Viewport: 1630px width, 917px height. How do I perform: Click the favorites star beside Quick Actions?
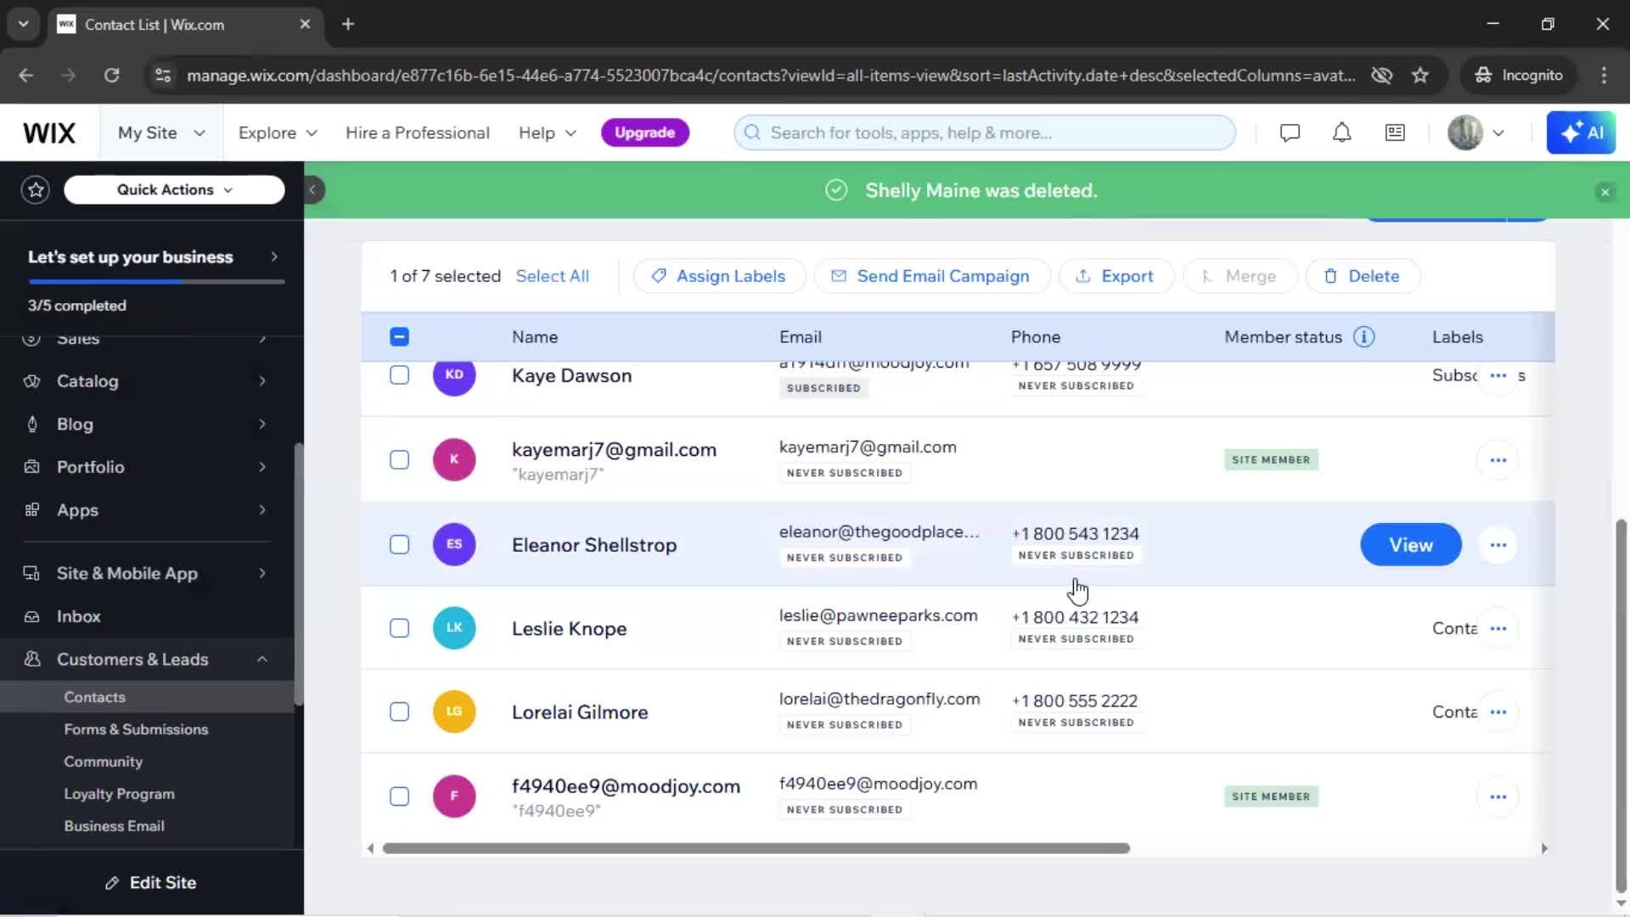pos(36,189)
